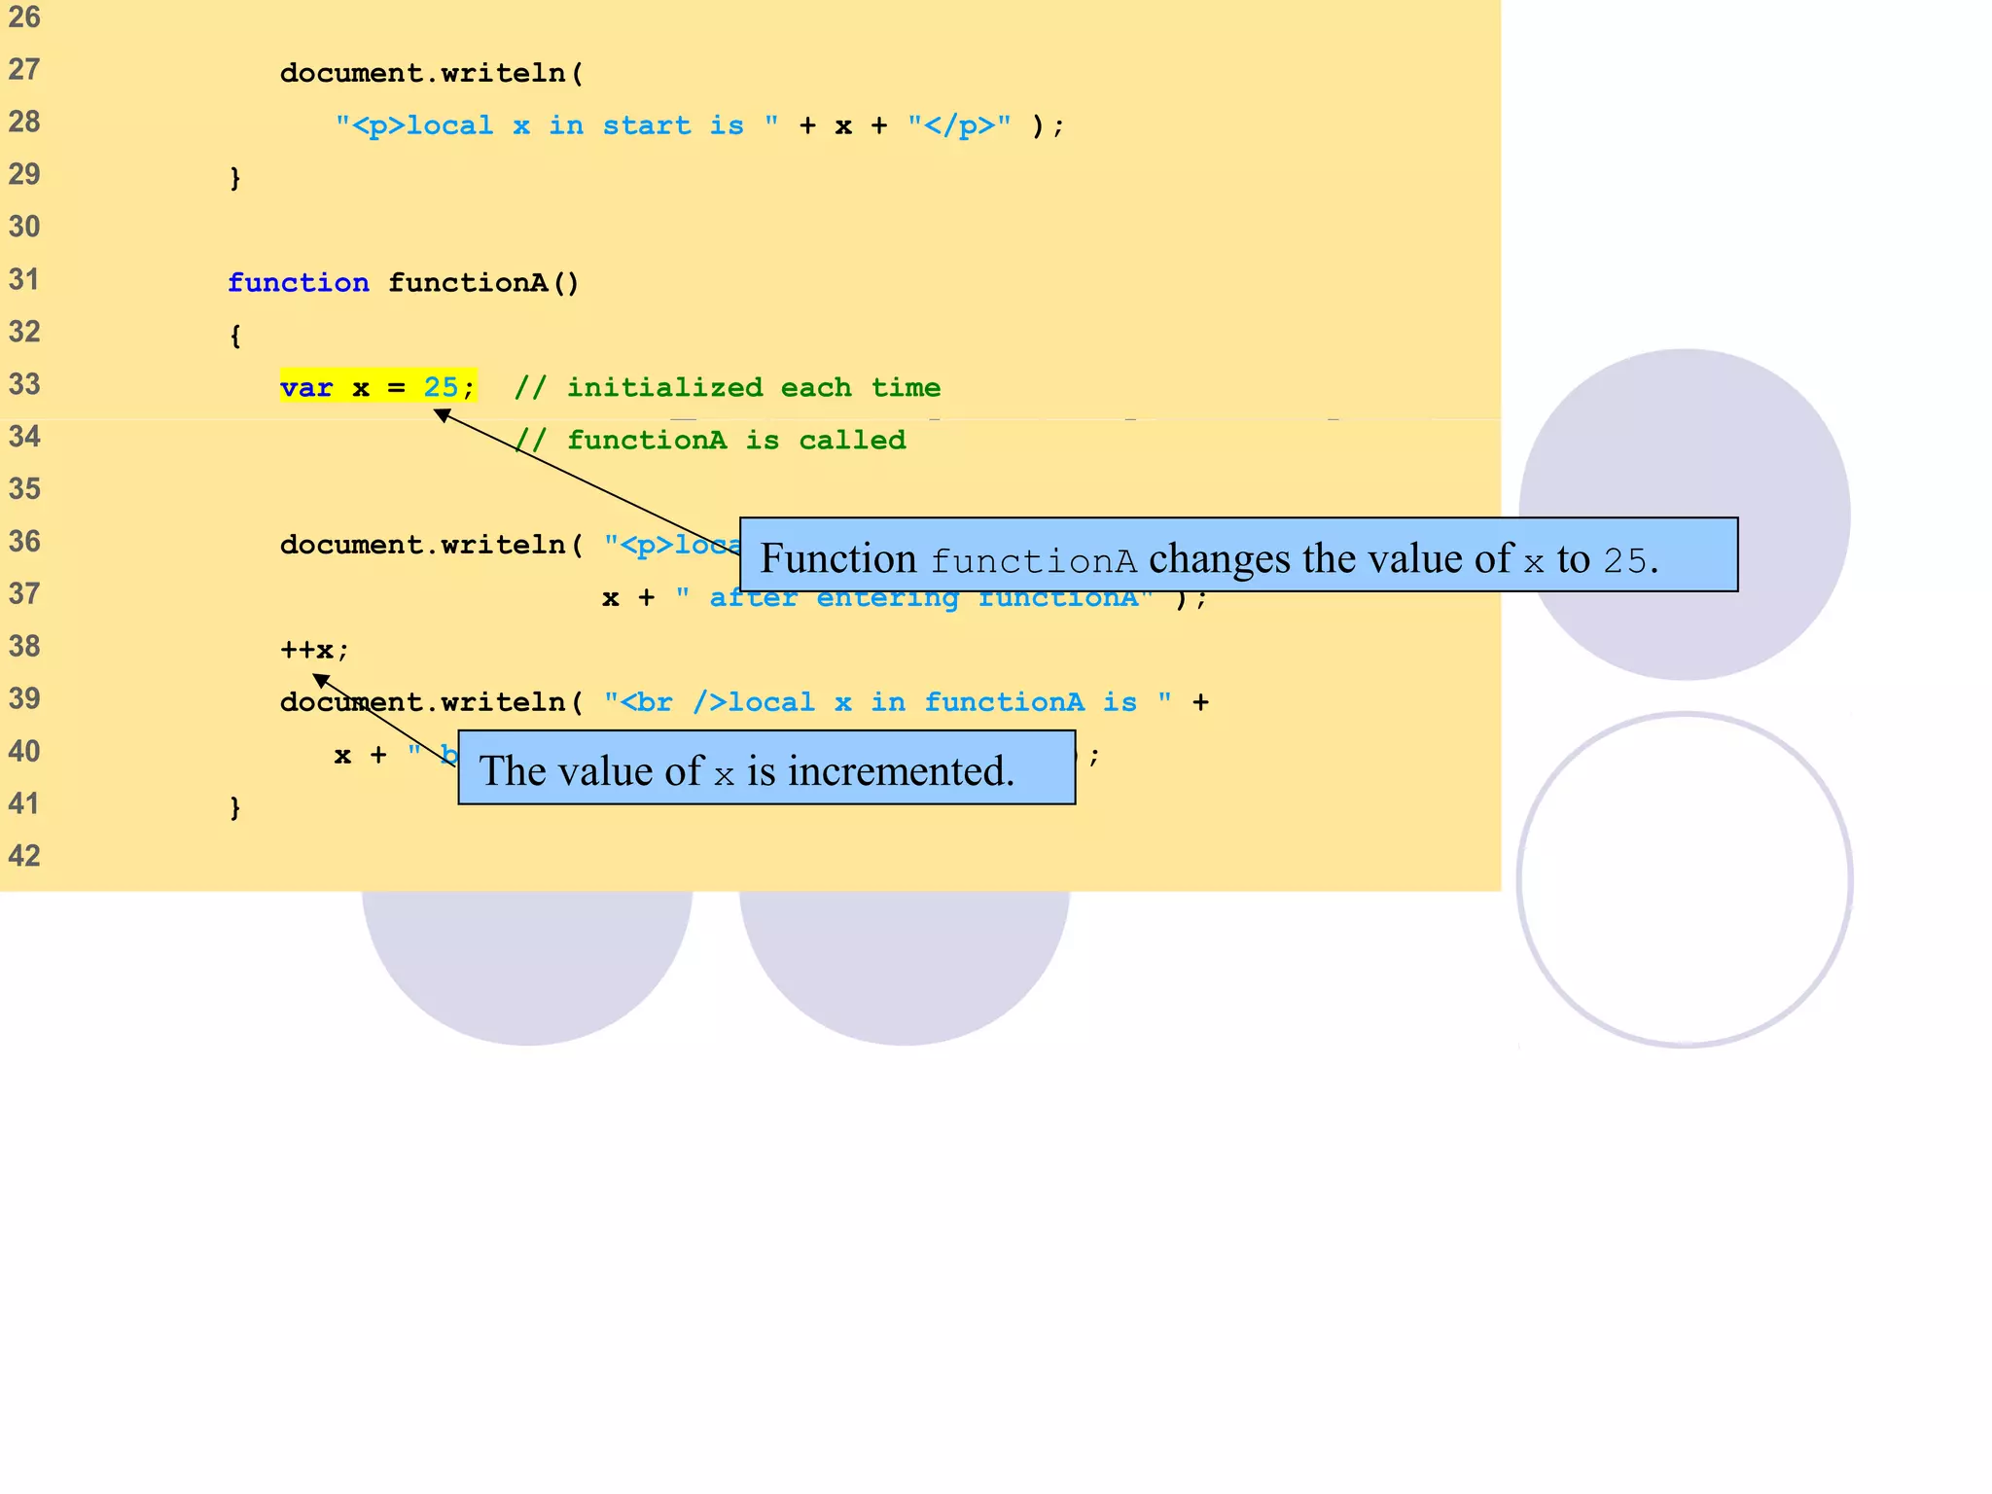Click the arrowhead pointing at 25 on line 33
Viewport: 1992px width, 1494px height.
[x=443, y=415]
